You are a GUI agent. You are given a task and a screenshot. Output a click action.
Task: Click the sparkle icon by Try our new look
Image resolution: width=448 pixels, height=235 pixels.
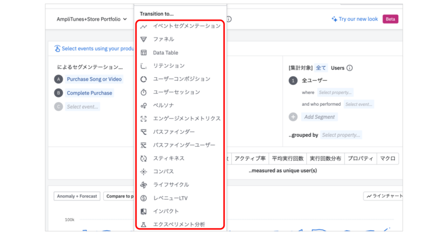point(334,19)
